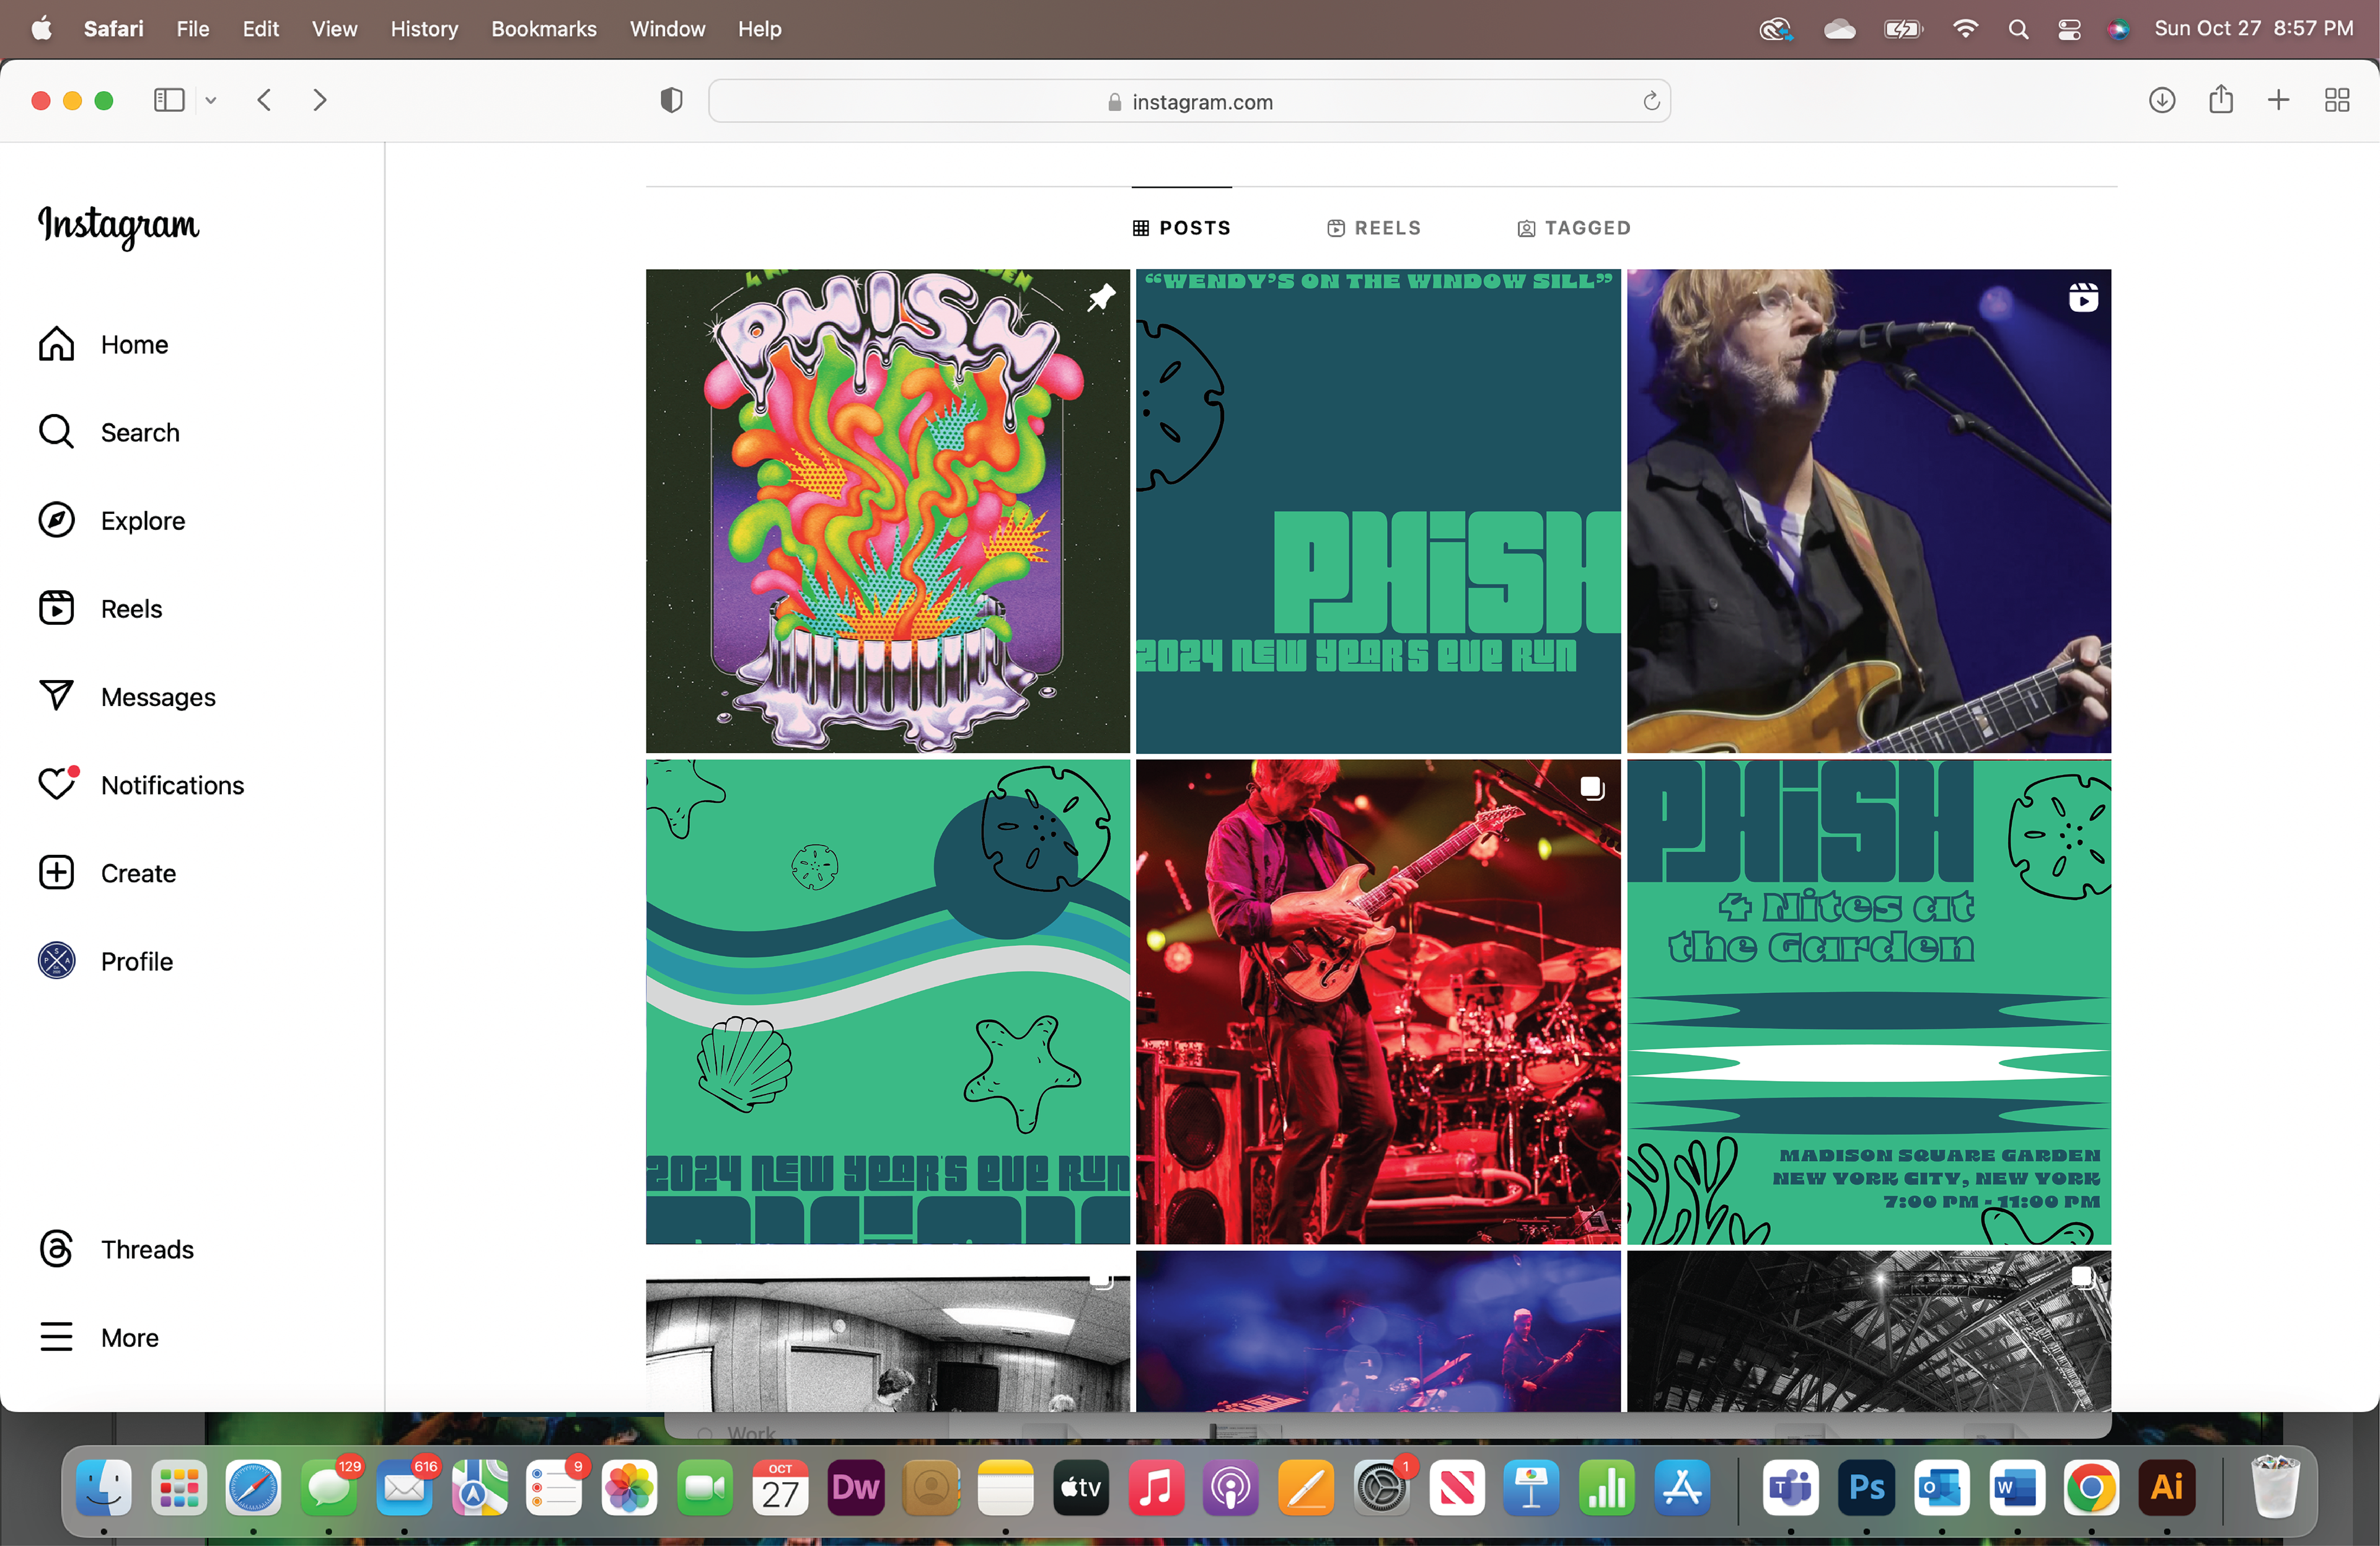Open the Music app in the Dock
Viewport: 2380px width, 1546px height.
pyautogui.click(x=1156, y=1488)
